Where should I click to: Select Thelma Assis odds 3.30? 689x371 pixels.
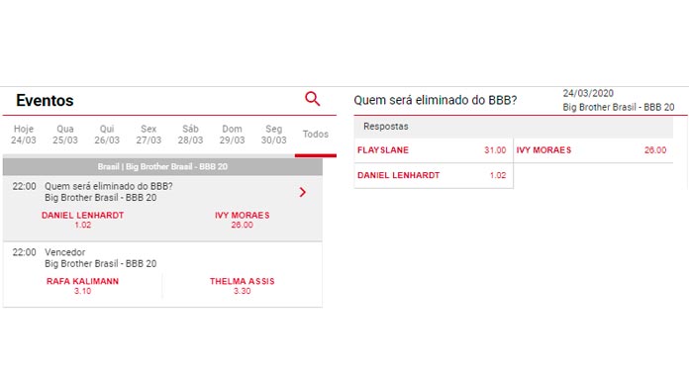243,286
